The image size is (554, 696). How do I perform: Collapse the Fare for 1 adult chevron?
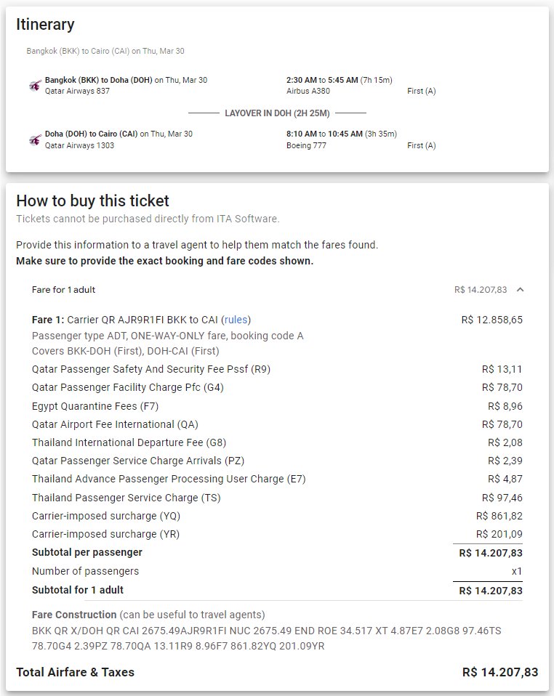tap(521, 290)
